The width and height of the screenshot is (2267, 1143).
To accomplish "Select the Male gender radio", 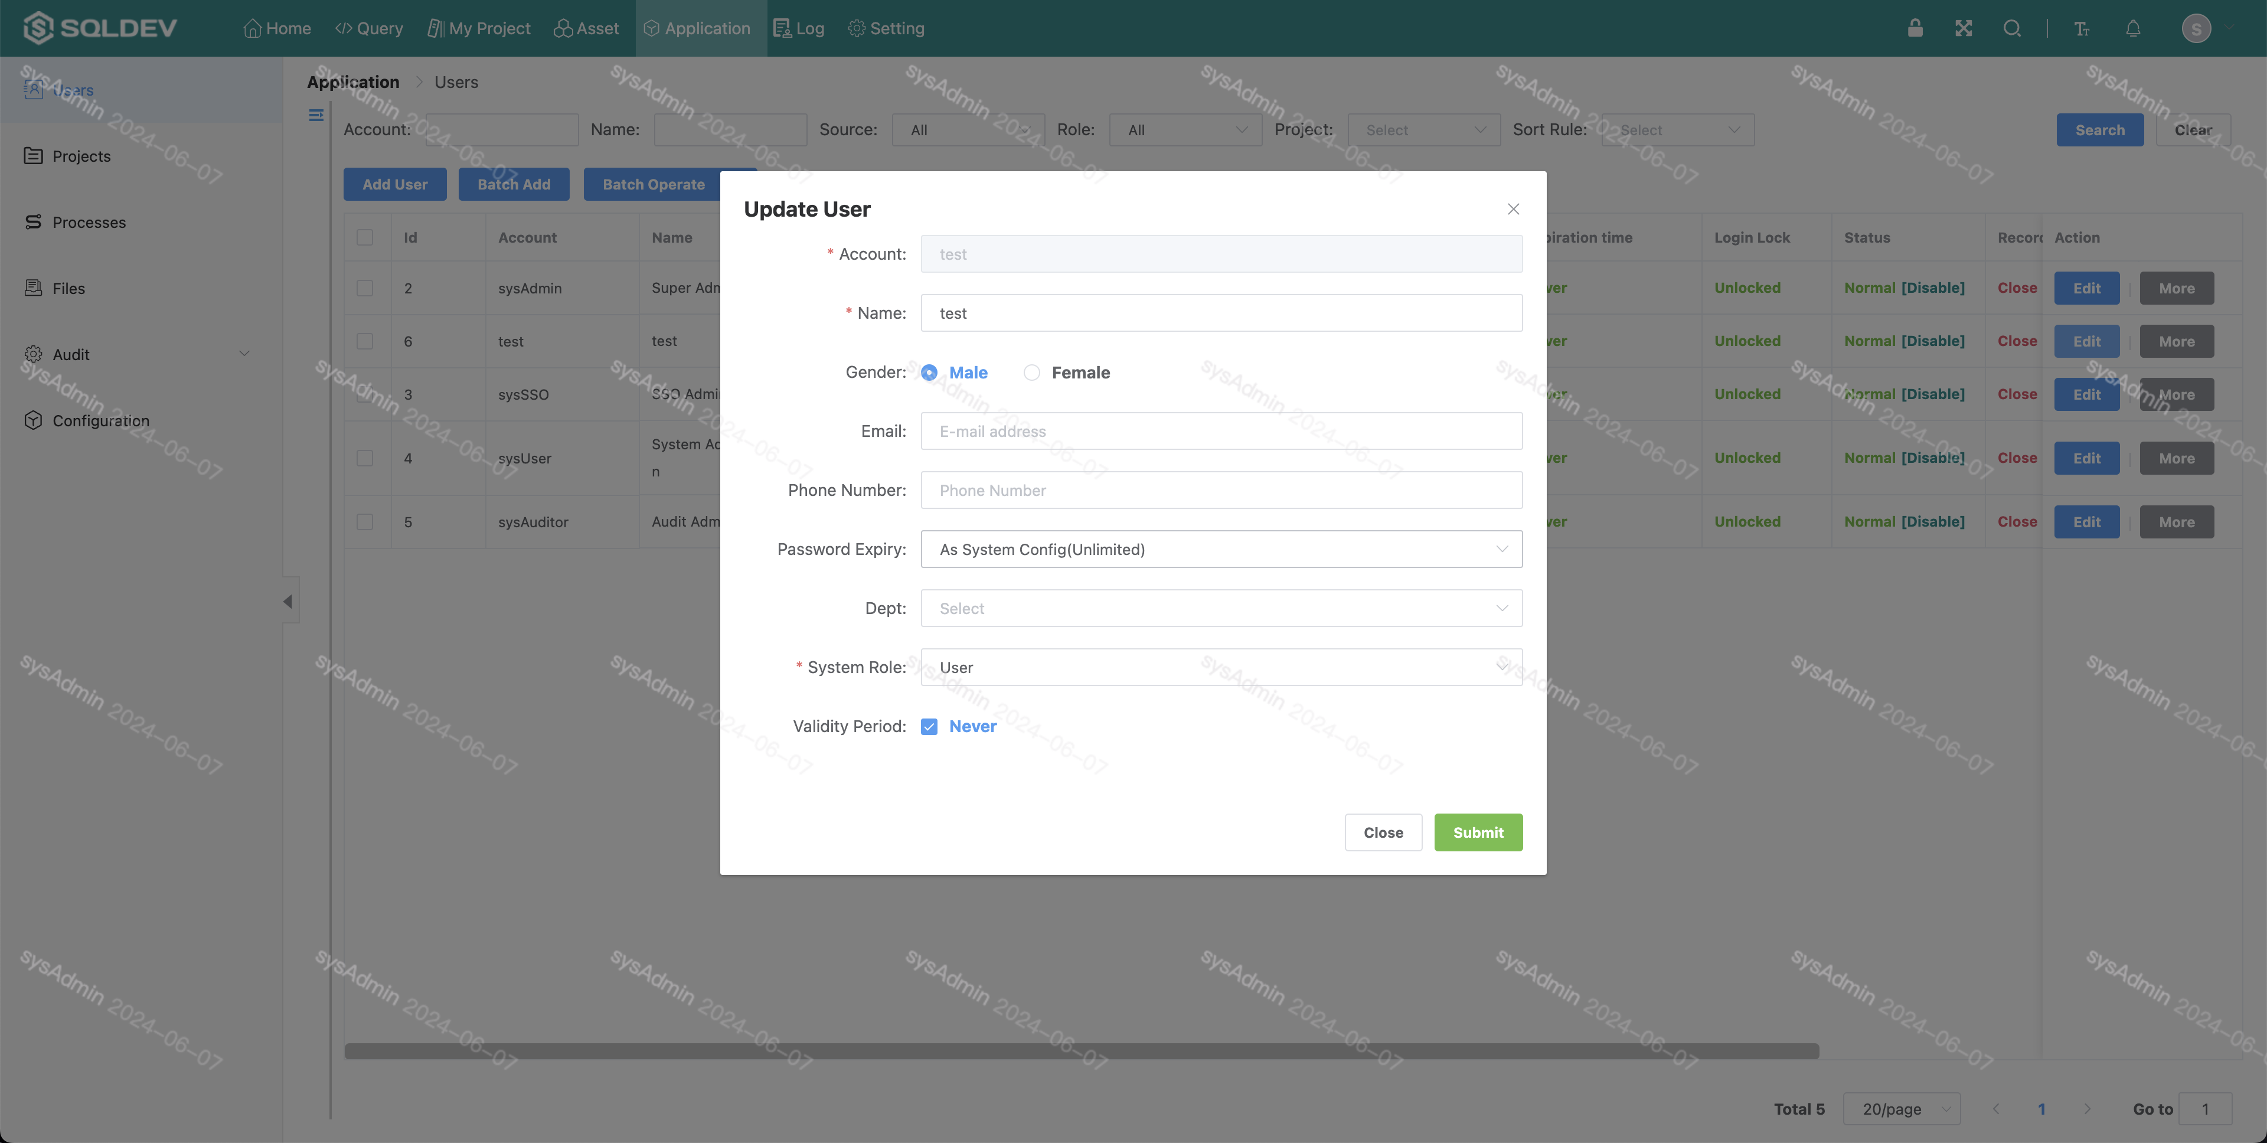I will pyautogui.click(x=929, y=372).
